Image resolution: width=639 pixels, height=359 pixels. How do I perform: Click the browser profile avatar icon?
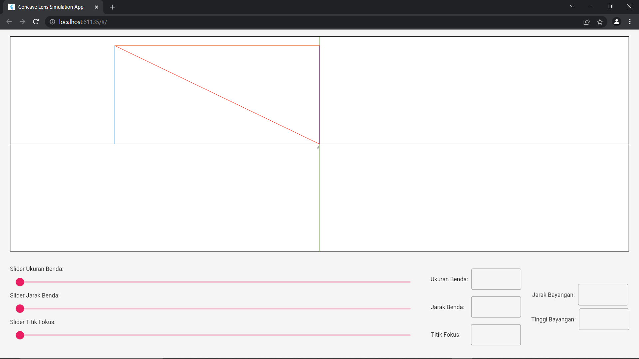tap(617, 22)
